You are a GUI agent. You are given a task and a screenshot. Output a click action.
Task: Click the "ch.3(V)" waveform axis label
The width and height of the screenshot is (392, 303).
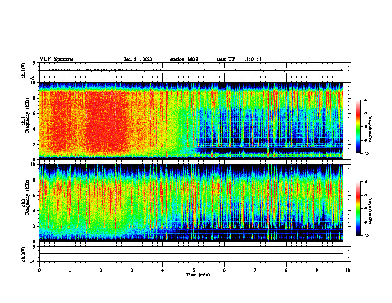click(24, 254)
